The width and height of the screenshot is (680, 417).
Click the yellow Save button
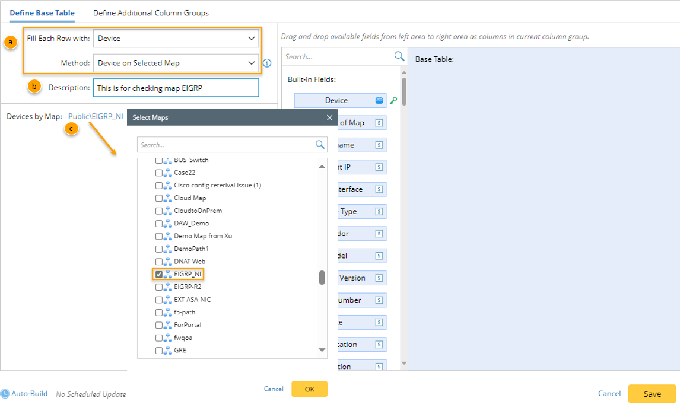[652, 394]
